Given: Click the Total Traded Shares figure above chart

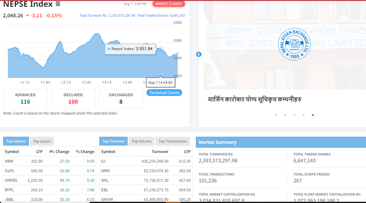Looking at the screenshot, I should (x=161, y=15).
